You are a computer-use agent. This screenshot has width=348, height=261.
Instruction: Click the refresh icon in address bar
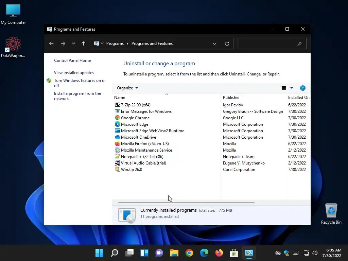pos(227,44)
